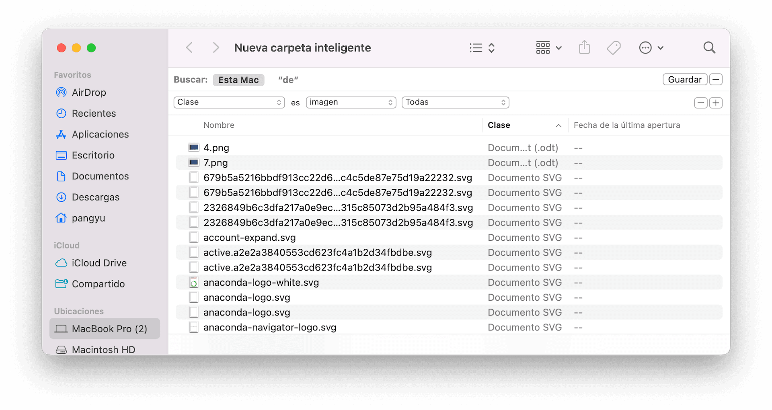Open the ellipsis action menu

[x=651, y=48]
